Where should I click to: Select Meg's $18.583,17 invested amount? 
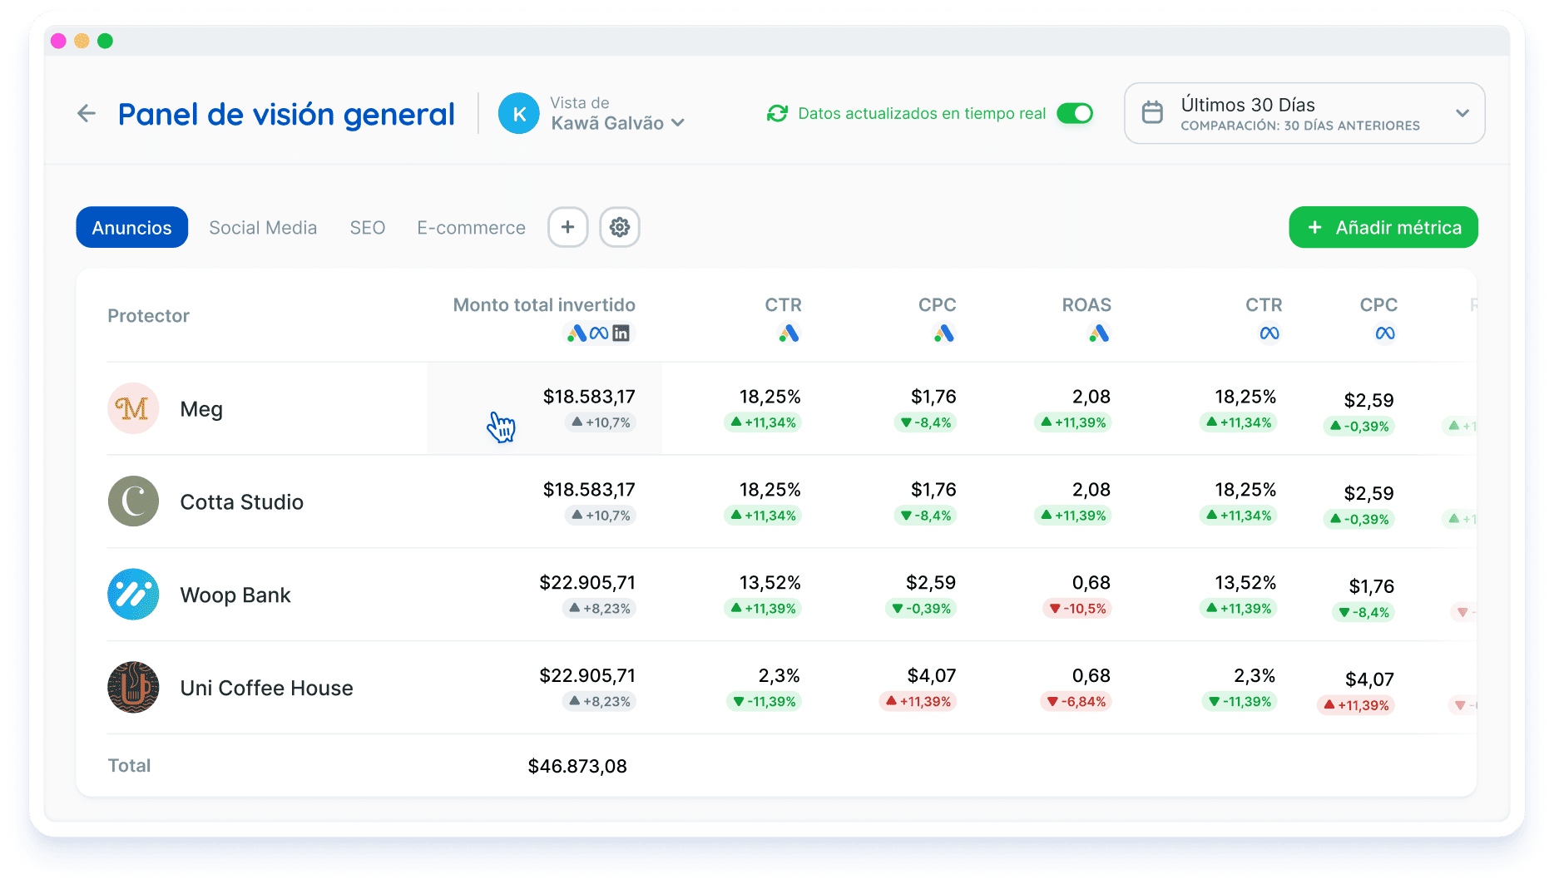[589, 397]
